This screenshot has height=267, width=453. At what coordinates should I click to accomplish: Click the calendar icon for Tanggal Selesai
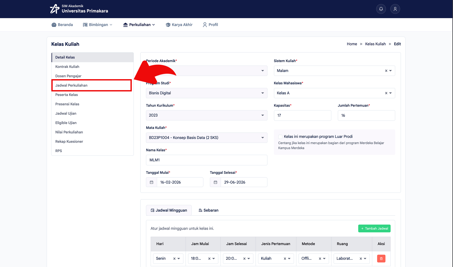point(215,182)
